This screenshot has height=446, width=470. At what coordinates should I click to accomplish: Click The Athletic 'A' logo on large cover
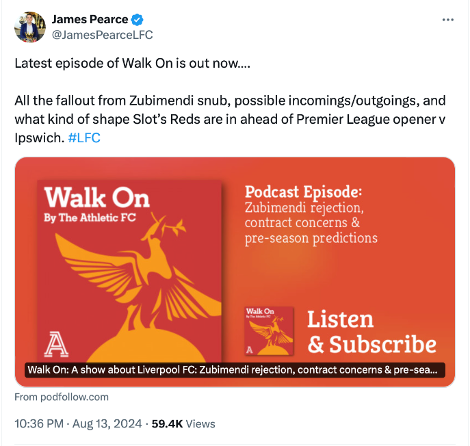tap(56, 344)
